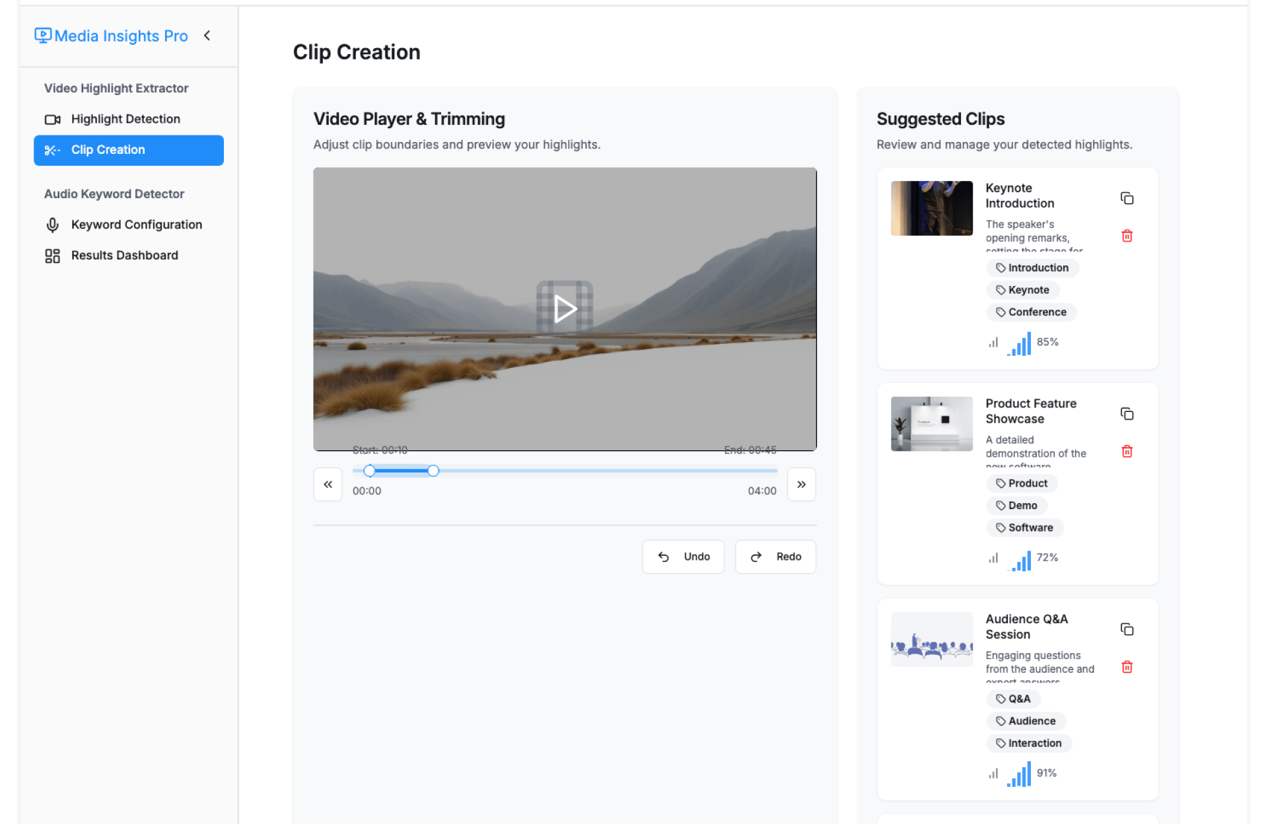Copy the Keynote Introduction clip
Viewport: 1268px width, 824px height.
[x=1127, y=198]
